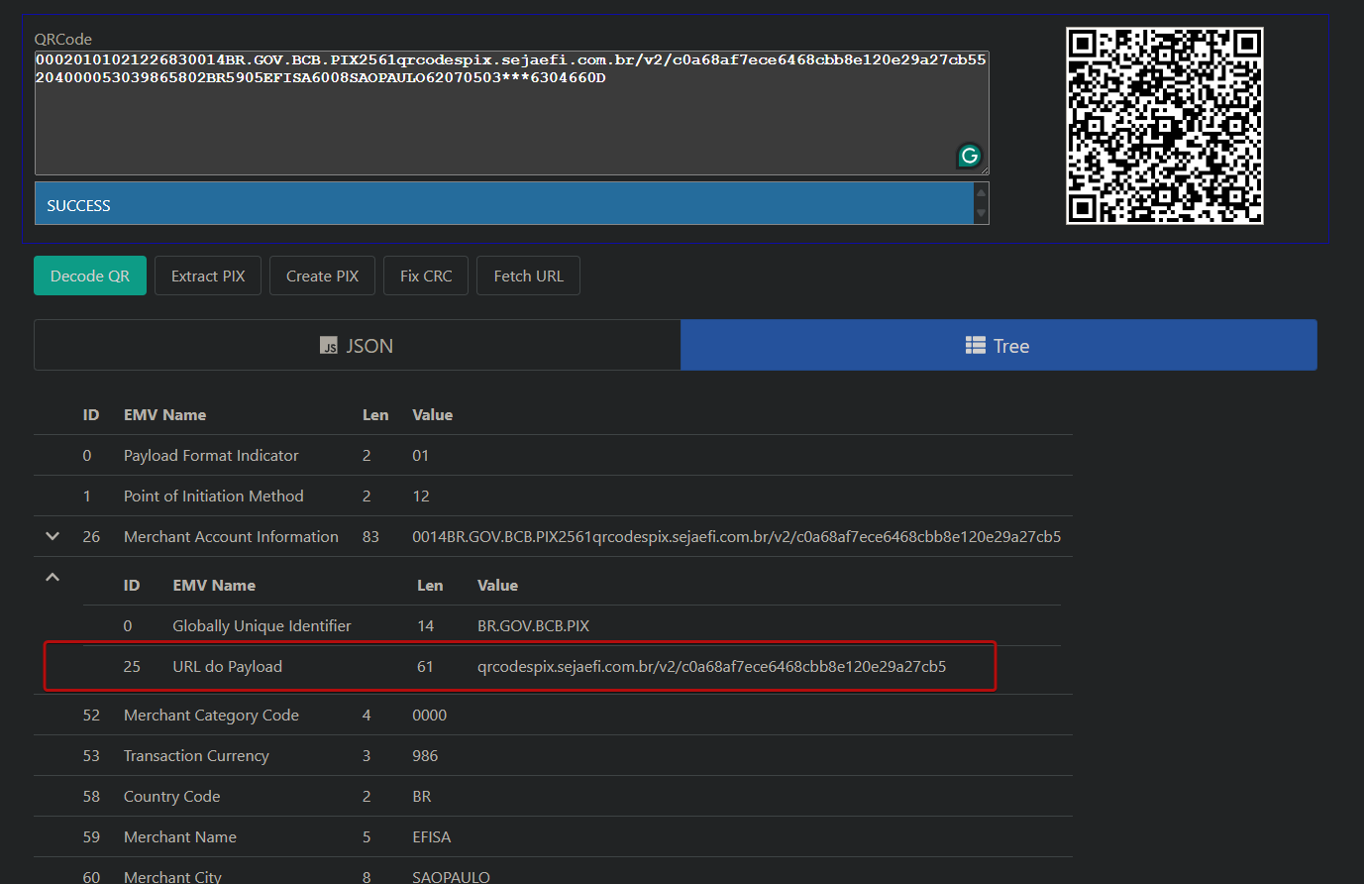1364x884 pixels.
Task: Click the JS icon on the JSON tab
Action: click(329, 346)
